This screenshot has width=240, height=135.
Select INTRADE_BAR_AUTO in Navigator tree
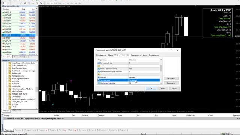pyautogui.click(x=19, y=94)
